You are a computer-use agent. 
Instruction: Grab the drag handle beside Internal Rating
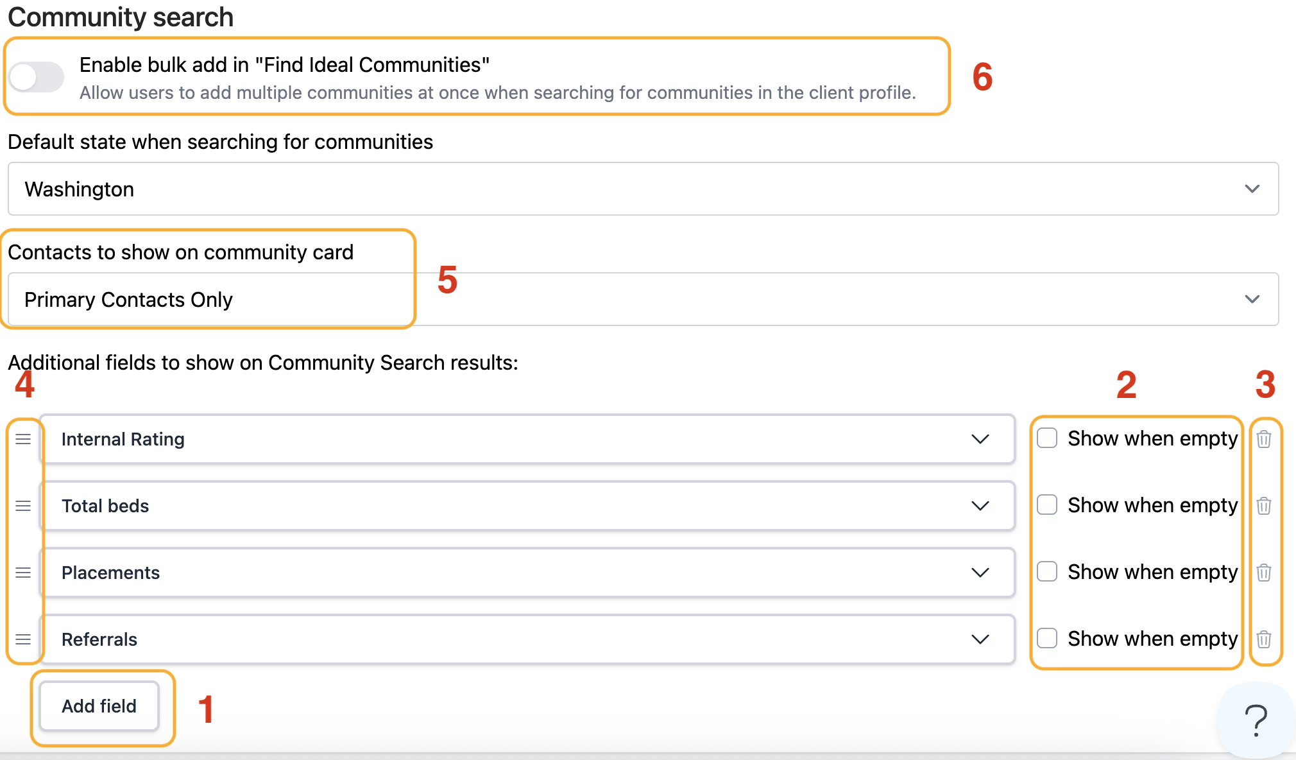[23, 439]
